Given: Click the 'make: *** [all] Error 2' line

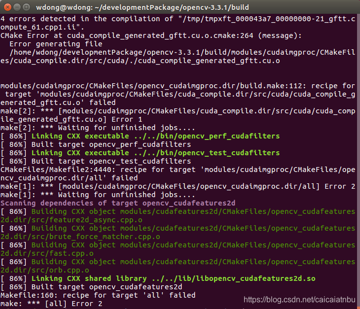Looking at the screenshot, I should [x=51, y=304].
